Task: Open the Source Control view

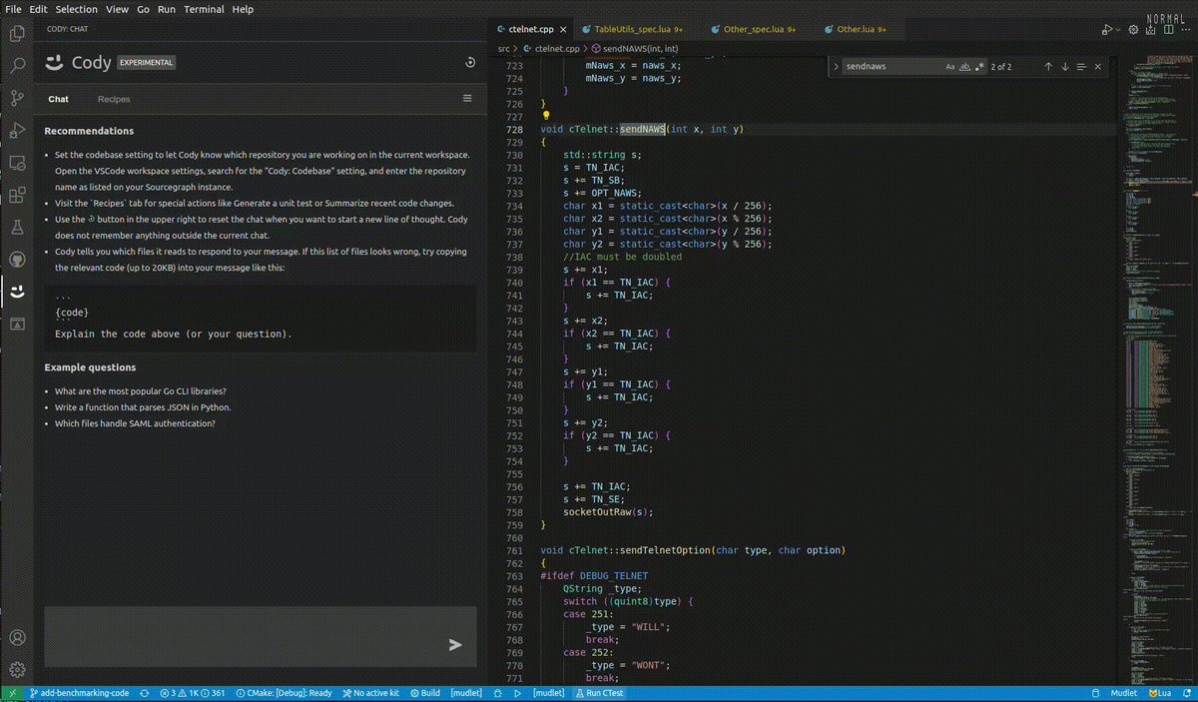Action: [x=17, y=98]
